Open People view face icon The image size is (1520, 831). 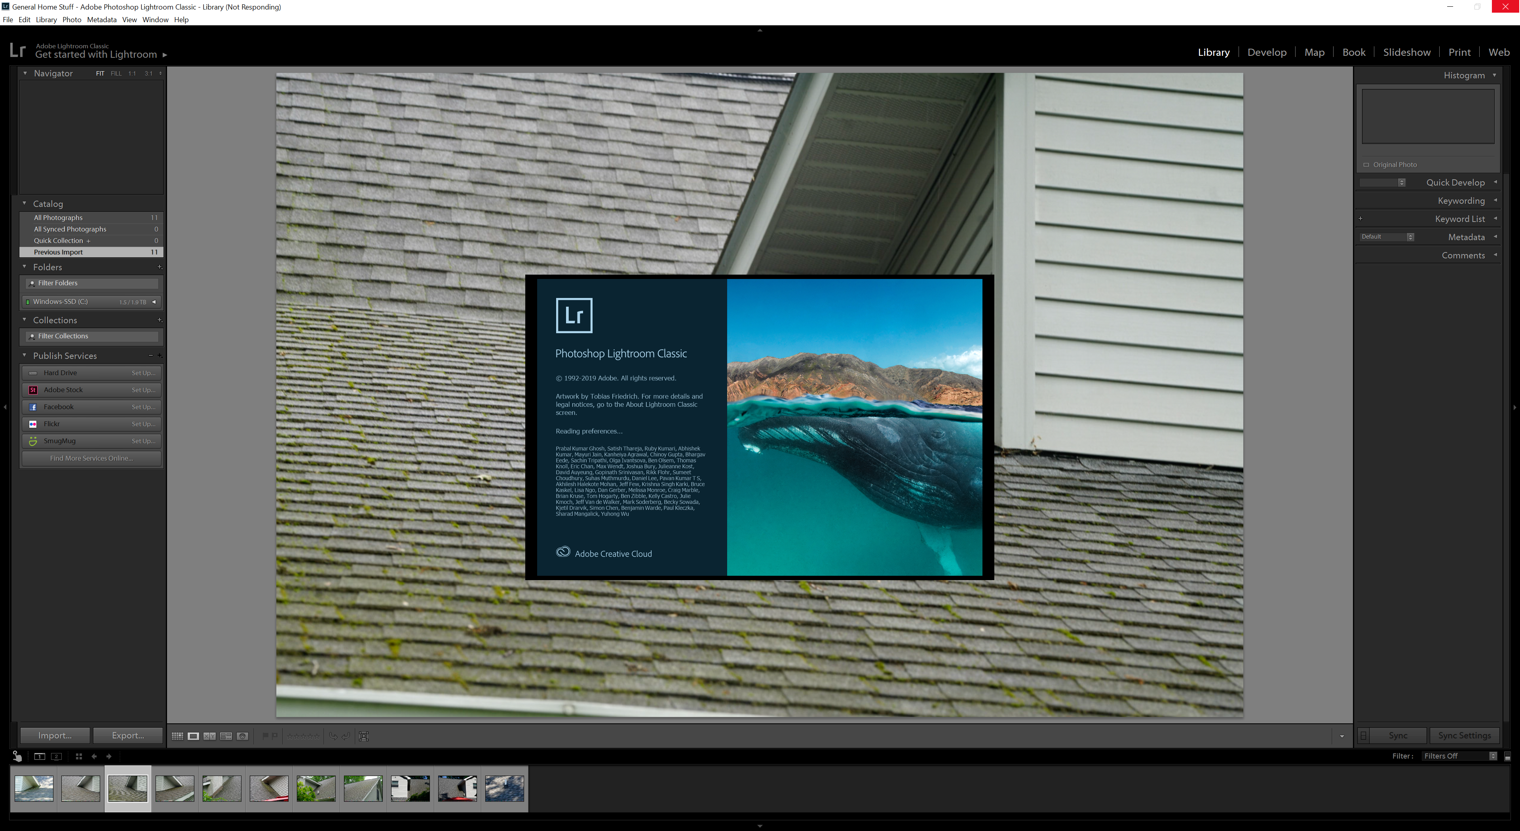243,736
